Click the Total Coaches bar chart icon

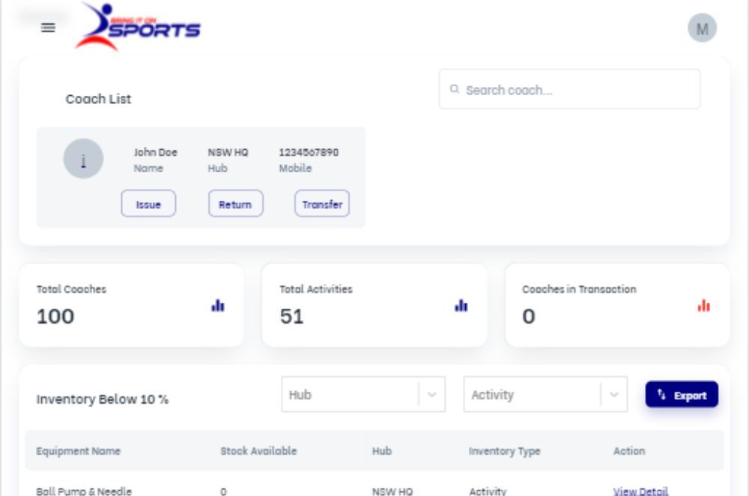tap(217, 306)
